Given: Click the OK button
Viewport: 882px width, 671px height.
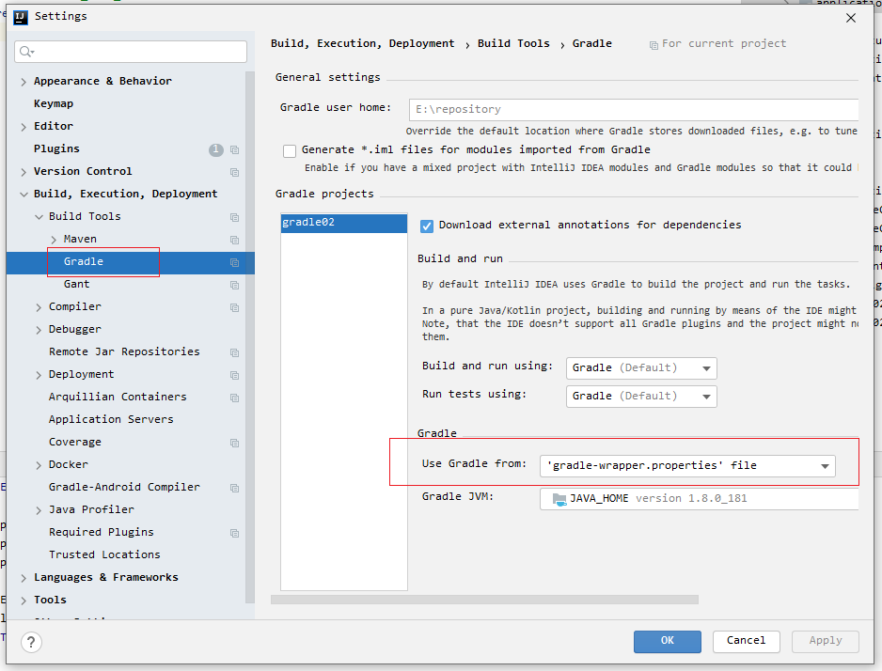Looking at the screenshot, I should 667,641.
